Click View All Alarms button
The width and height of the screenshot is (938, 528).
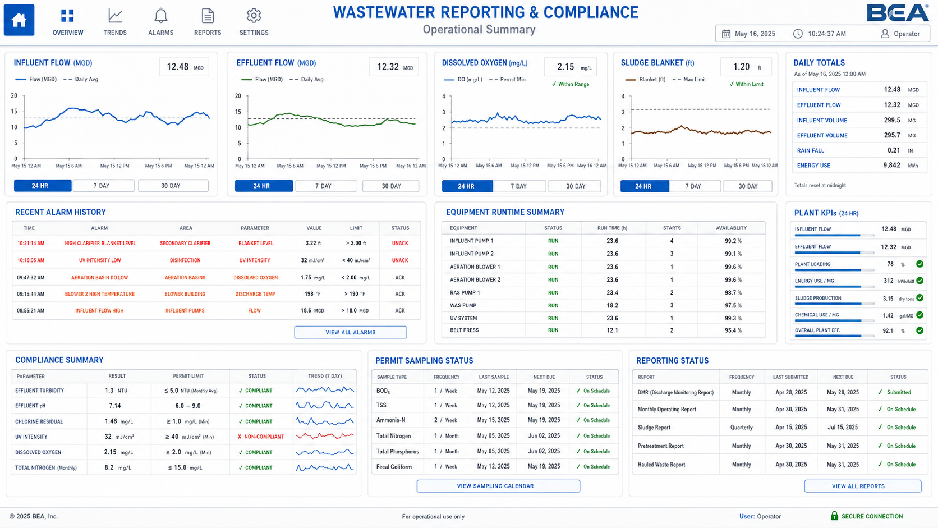click(x=351, y=332)
